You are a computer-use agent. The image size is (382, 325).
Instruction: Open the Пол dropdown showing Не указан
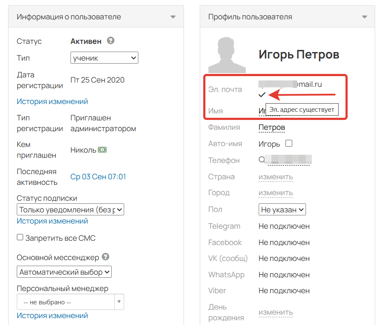[x=282, y=210]
